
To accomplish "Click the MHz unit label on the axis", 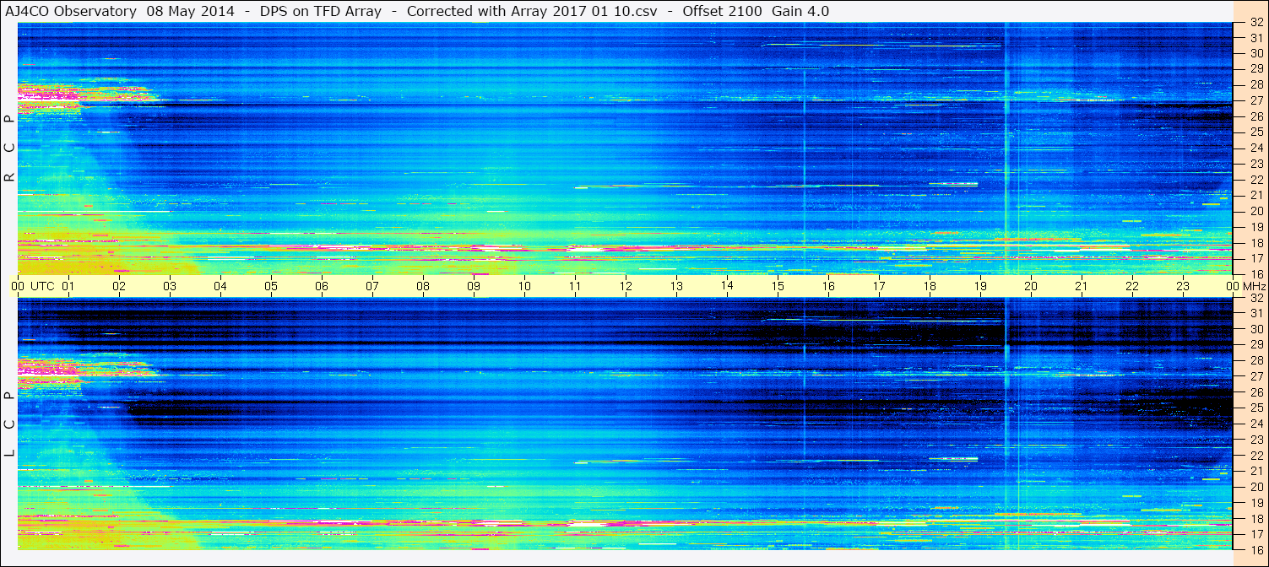I will (1255, 286).
